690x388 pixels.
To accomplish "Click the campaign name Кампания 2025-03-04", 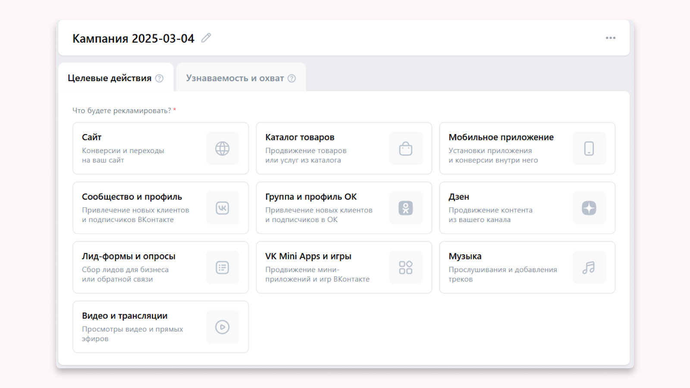I will tap(133, 38).
